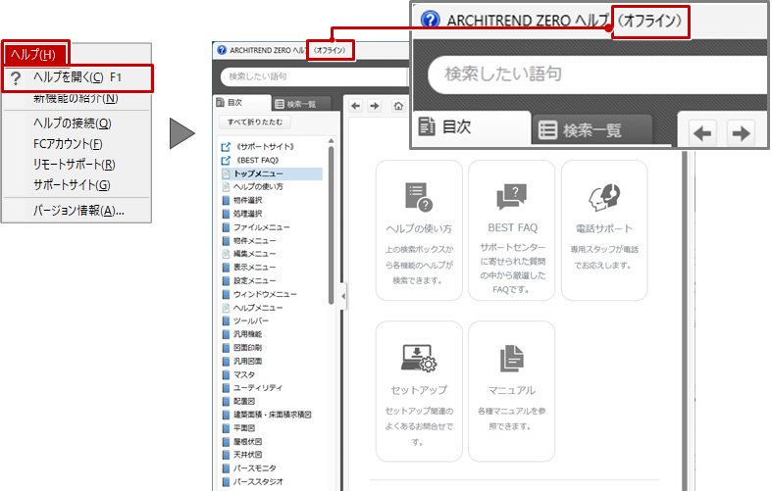Select バージョン情報(A)... menu entry
The width and height of the screenshot is (772, 491).
pos(78,210)
